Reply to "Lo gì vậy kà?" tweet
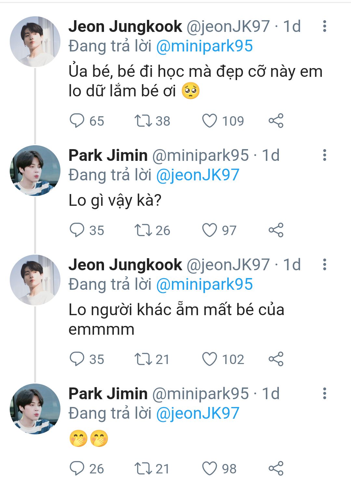Viewport: 351px width, 477px height. tap(77, 230)
